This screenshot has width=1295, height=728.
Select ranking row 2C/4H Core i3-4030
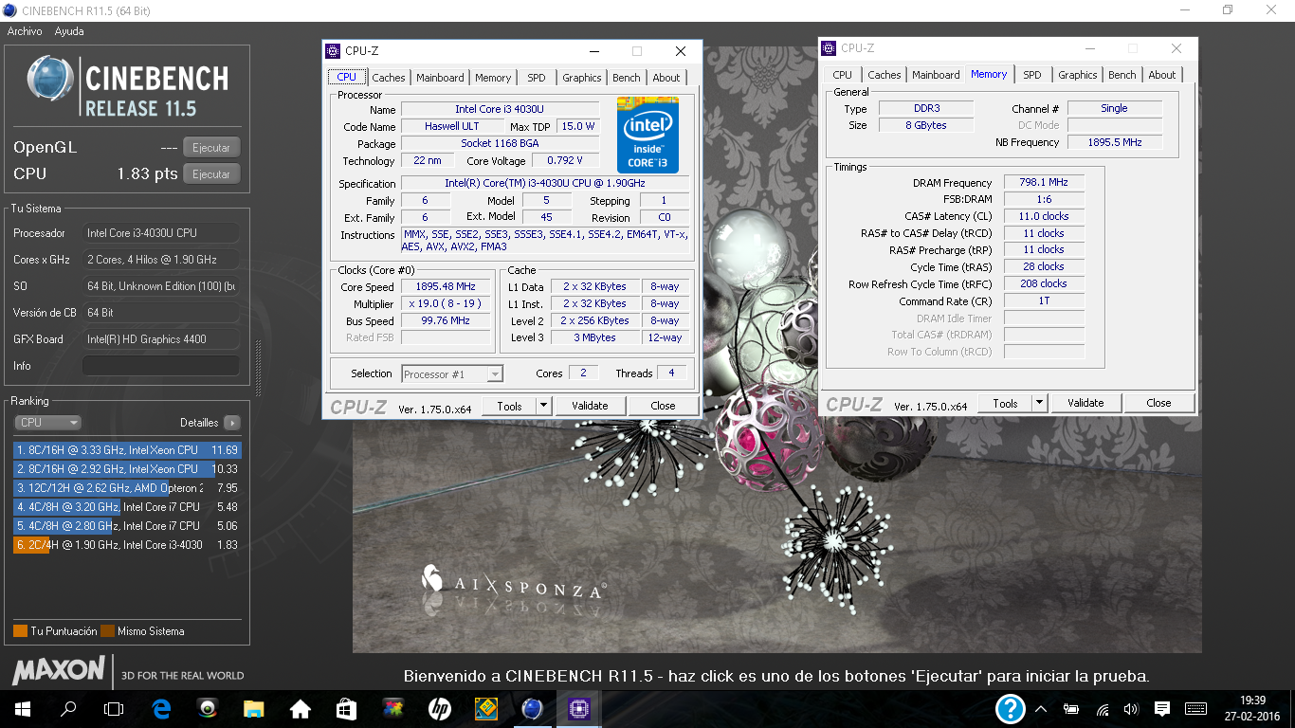pyautogui.click(x=127, y=545)
